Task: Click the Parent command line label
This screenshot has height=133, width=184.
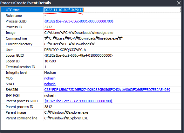Action: 22,118
